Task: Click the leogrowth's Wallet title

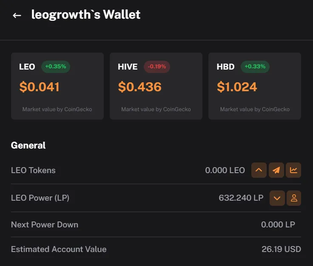Action: point(86,15)
